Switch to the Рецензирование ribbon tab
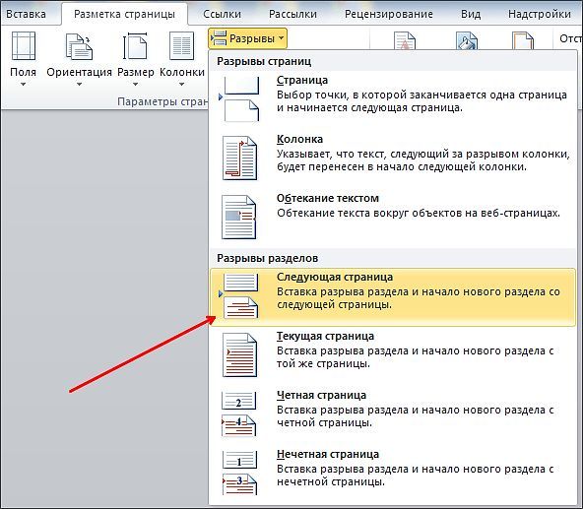 [389, 14]
